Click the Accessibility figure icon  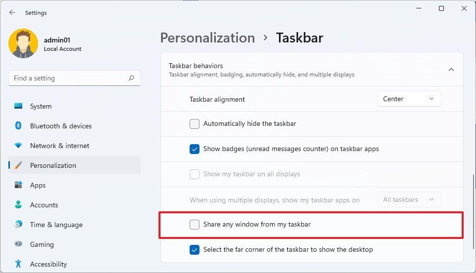click(18, 264)
